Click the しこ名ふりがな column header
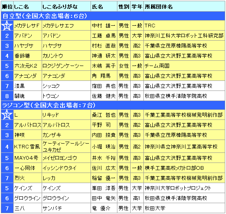Screen dimensions: 226x214 tap(66, 6)
